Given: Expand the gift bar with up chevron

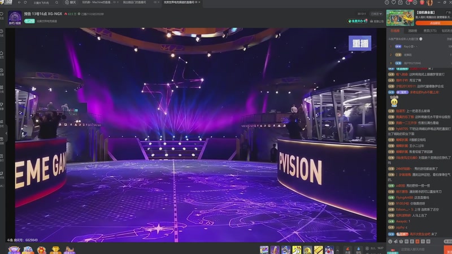Looking at the screenshot, I should click(x=337, y=250).
